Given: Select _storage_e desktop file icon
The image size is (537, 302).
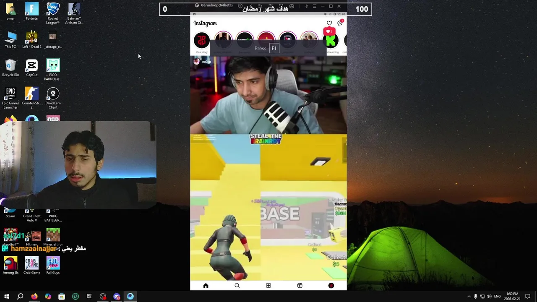Looking at the screenshot, I should point(53,40).
